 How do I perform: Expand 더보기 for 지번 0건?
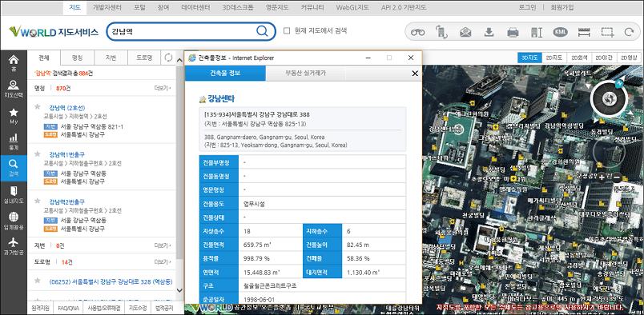click(x=163, y=245)
